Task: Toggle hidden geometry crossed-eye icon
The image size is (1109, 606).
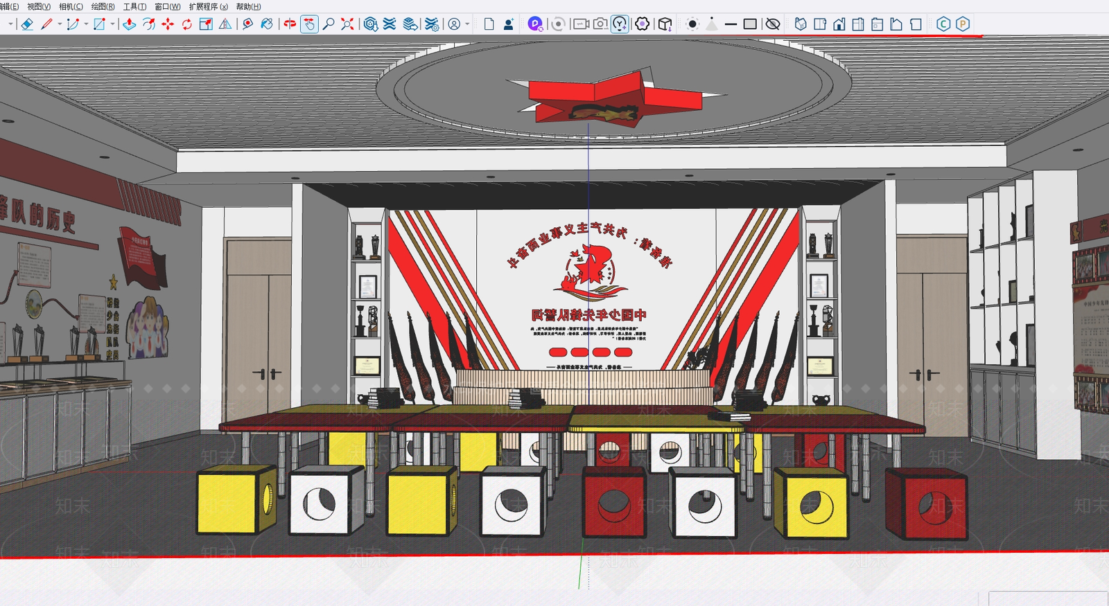Action: point(773,24)
